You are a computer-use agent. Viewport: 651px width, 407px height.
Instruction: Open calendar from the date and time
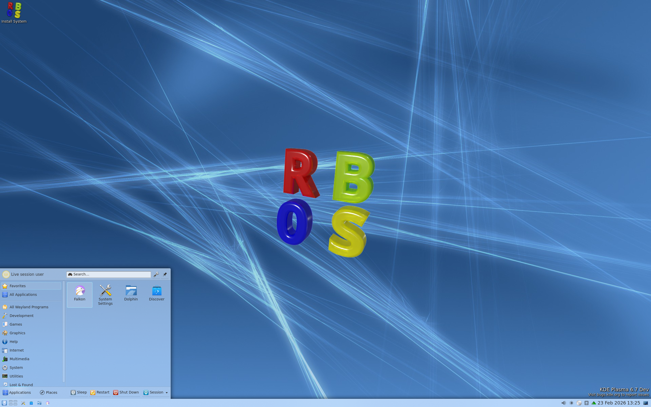[x=619, y=403]
